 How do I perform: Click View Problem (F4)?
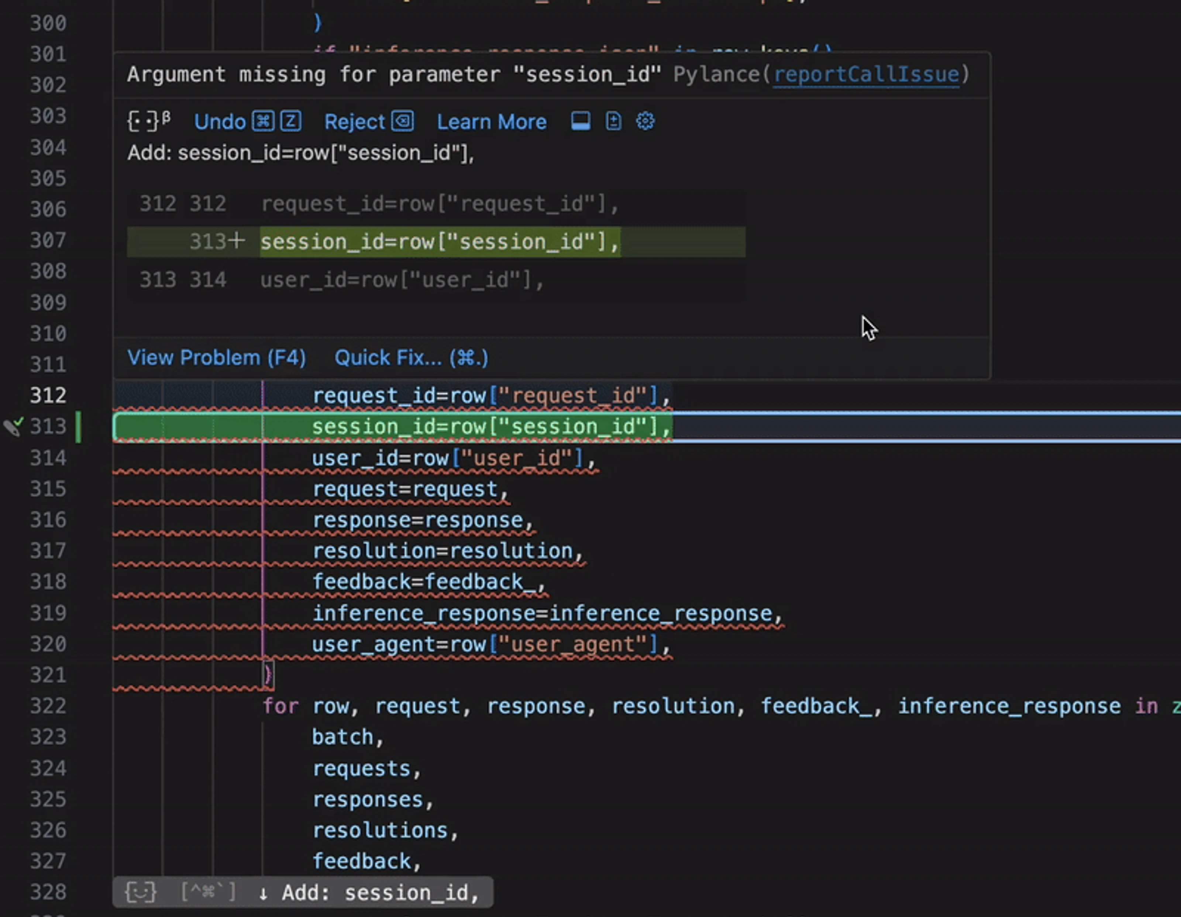click(216, 358)
